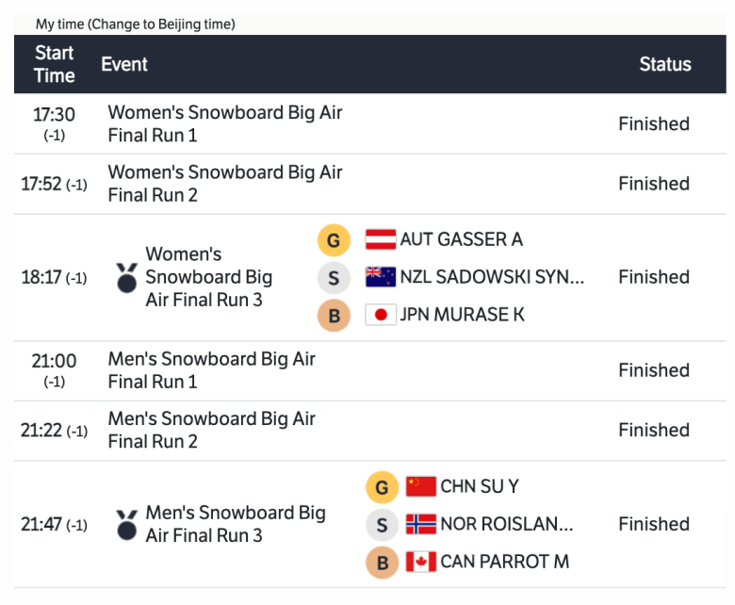
Task: Click the Men's Big Air medal icon
Action: pos(126,524)
